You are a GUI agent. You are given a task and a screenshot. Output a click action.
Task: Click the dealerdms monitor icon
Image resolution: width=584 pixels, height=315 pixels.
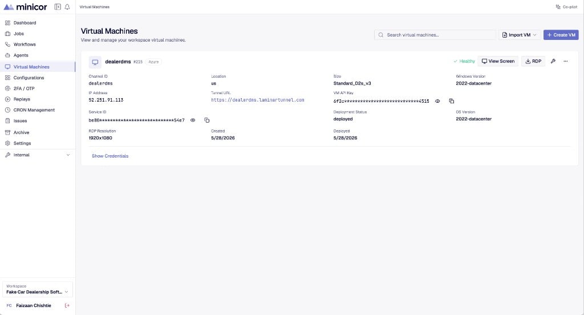coord(95,62)
